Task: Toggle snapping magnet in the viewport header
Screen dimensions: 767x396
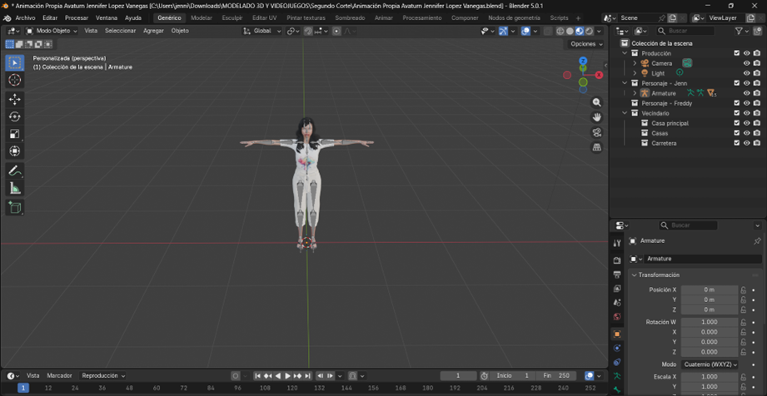Action: point(308,31)
